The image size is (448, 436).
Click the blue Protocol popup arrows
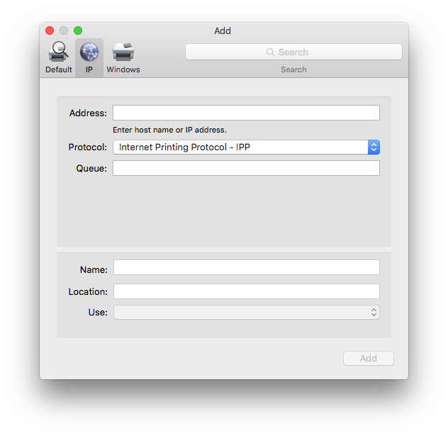point(374,147)
